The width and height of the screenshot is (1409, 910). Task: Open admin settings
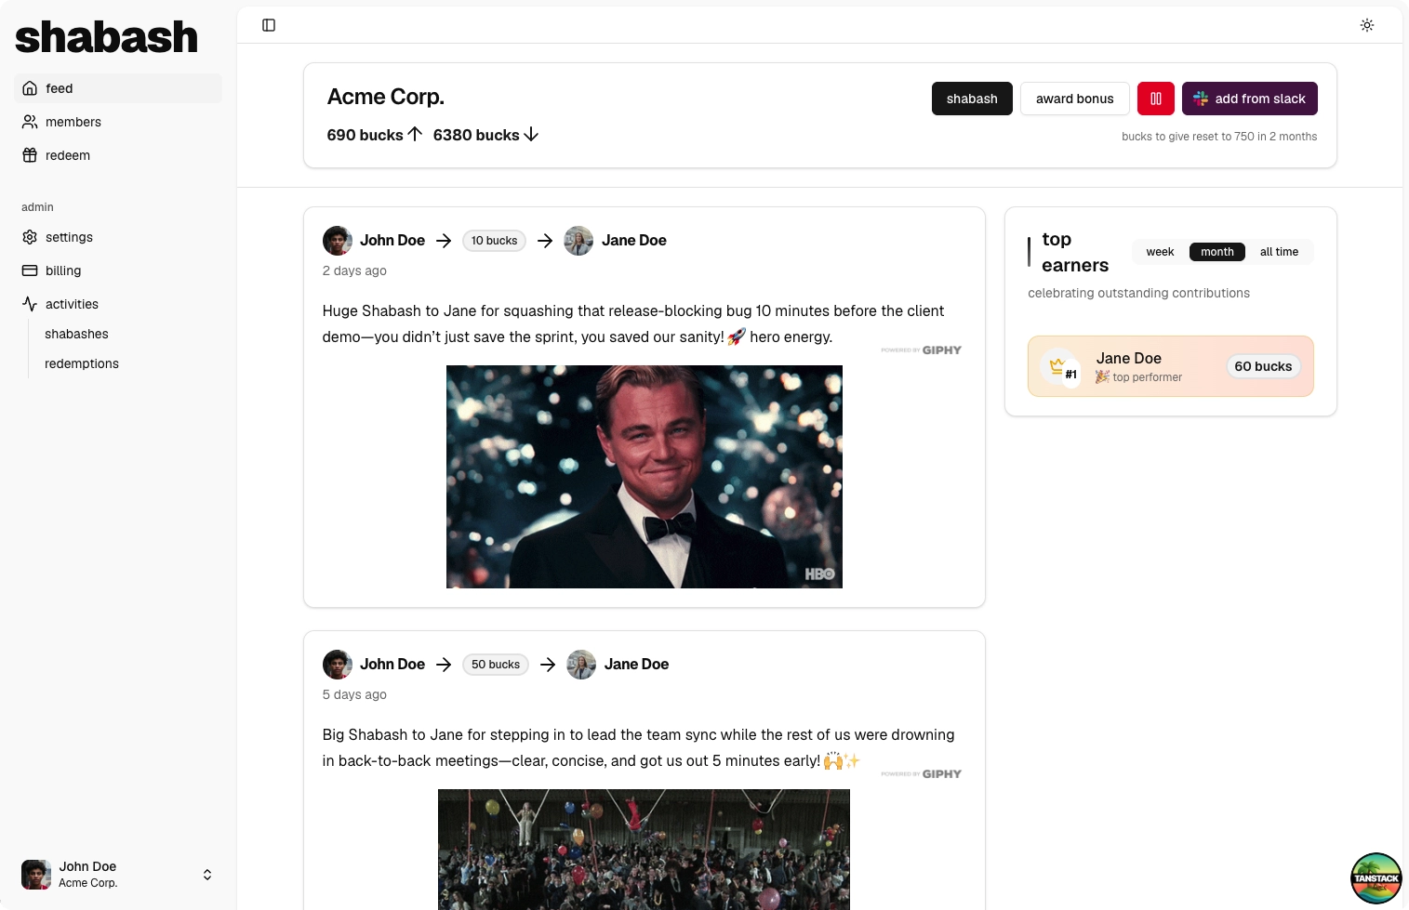118,237
